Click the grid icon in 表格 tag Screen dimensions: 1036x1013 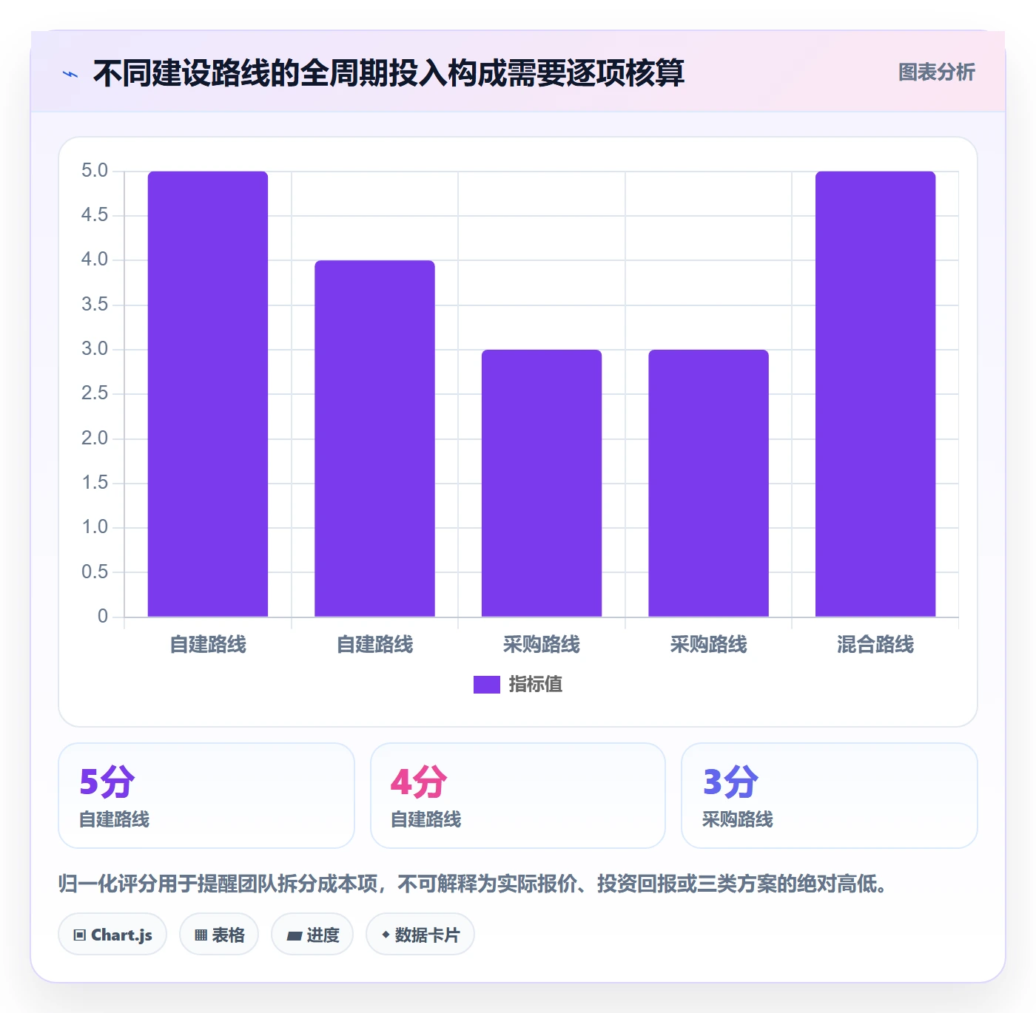[x=201, y=935]
